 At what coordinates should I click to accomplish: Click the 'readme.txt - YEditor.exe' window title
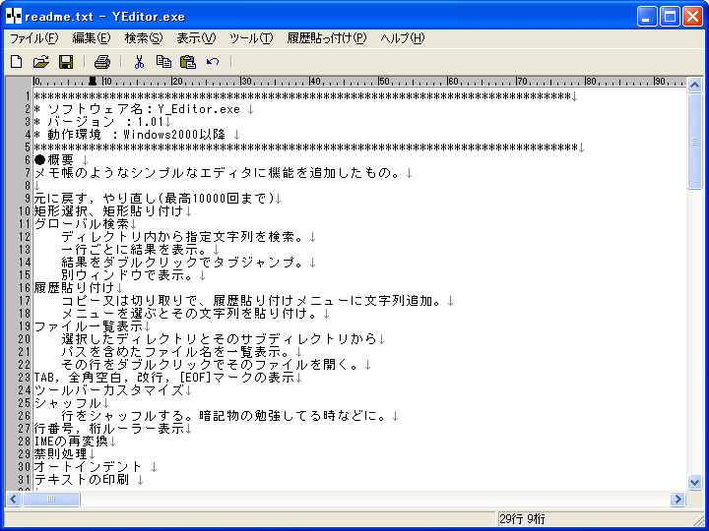point(104,17)
